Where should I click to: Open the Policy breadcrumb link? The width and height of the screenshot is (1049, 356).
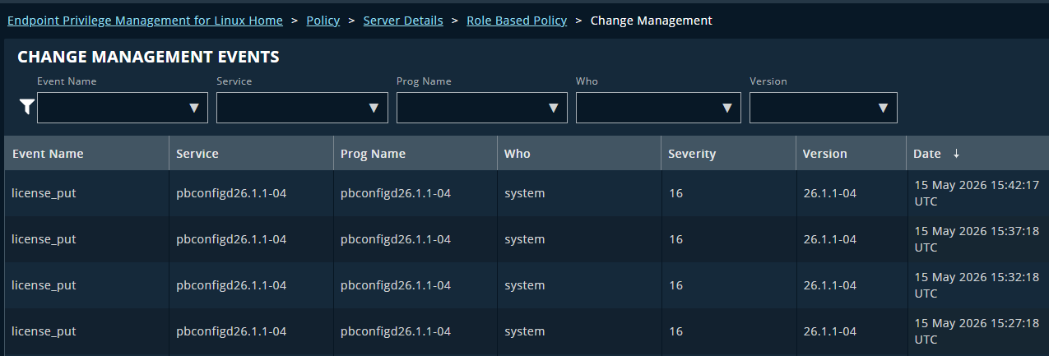(x=323, y=21)
